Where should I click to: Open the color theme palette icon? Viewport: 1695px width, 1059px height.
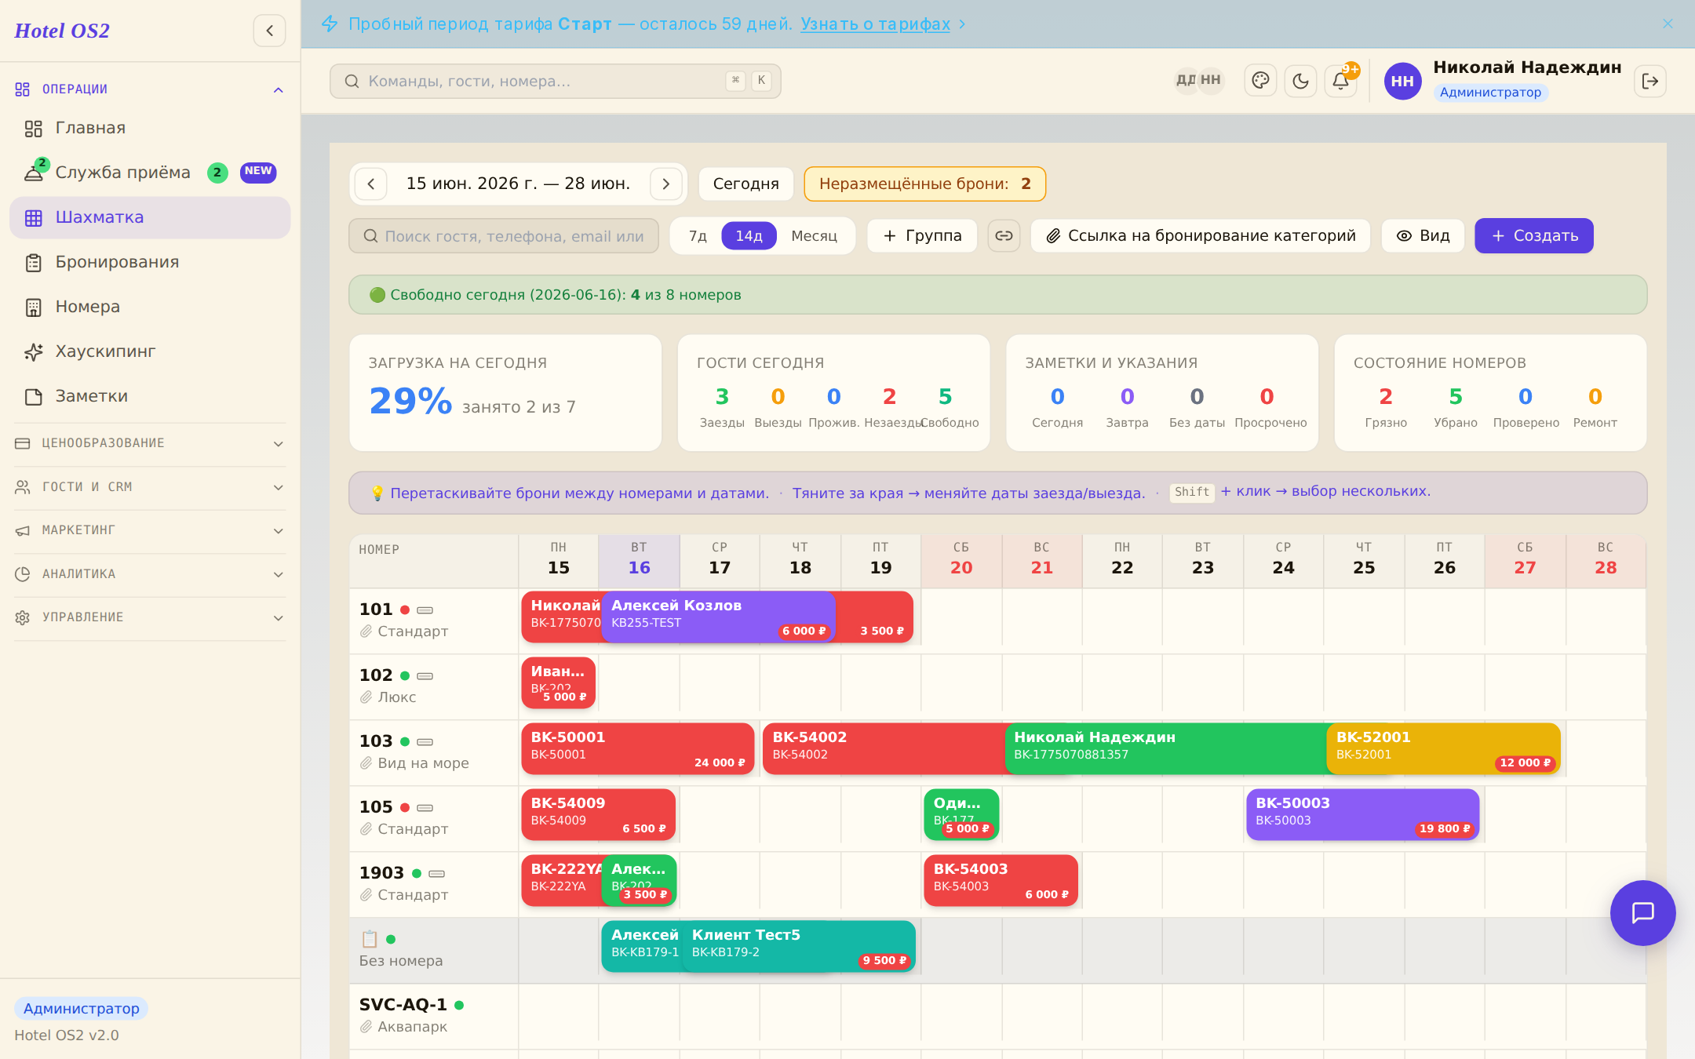tap(1260, 81)
